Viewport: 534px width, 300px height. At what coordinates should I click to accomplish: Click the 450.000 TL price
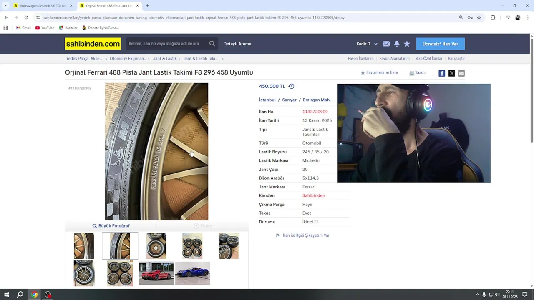[272, 86]
